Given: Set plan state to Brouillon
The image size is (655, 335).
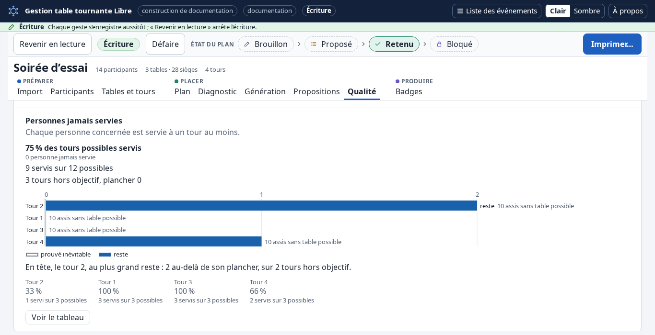Looking at the screenshot, I should 266,44.
